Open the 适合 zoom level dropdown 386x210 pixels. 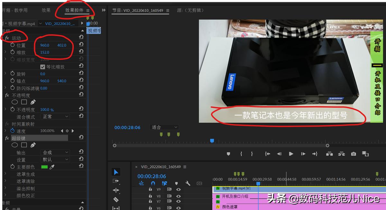164,127
